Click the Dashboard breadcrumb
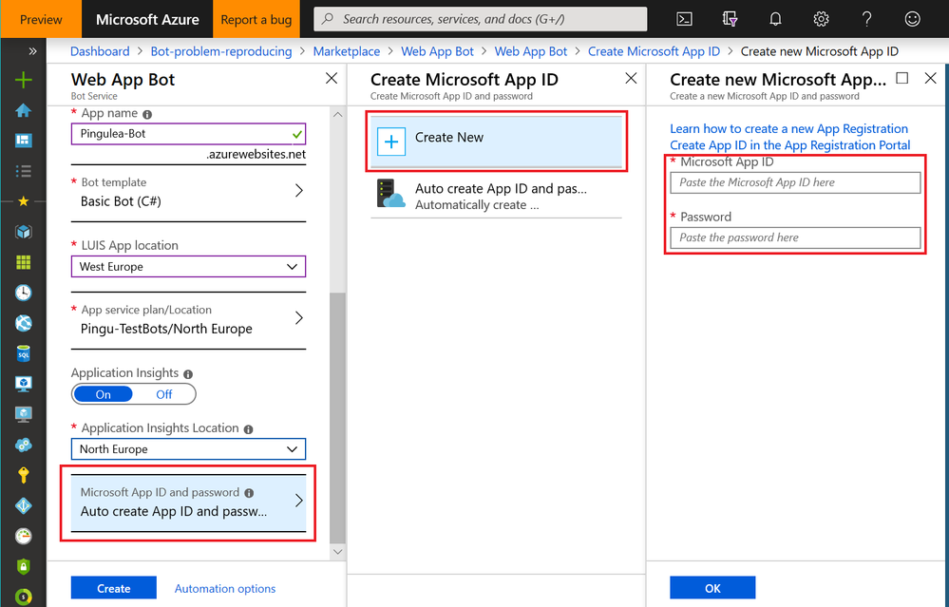This screenshot has width=949, height=607. coord(100,51)
